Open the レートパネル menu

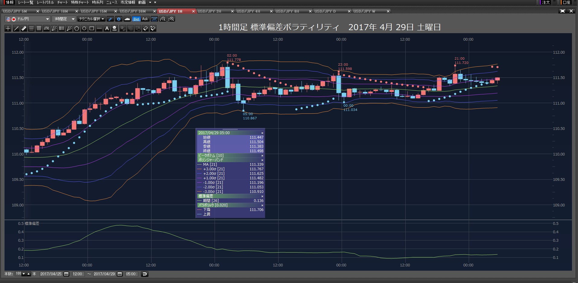(45, 2)
